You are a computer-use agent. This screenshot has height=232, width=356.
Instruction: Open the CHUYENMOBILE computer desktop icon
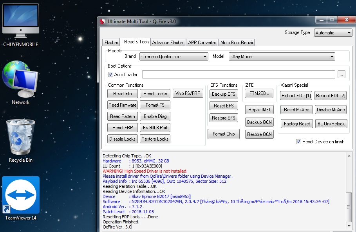tap(21, 25)
